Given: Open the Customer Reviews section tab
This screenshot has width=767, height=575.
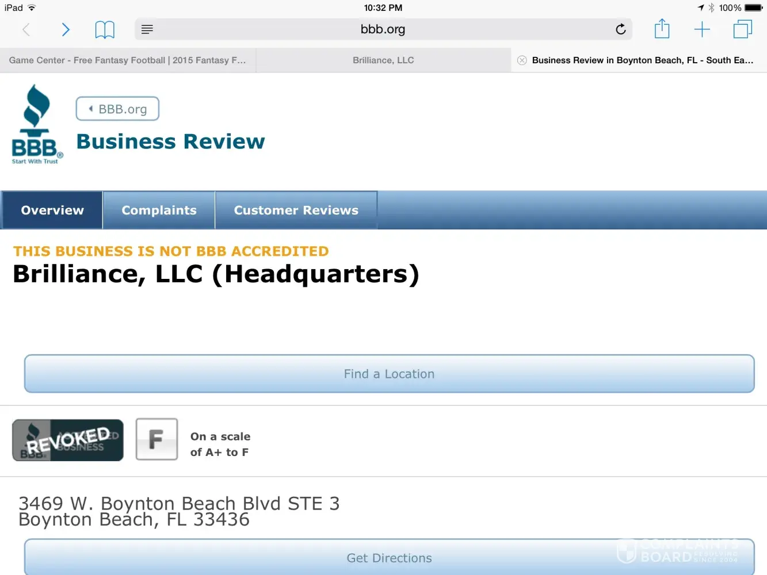Looking at the screenshot, I should pyautogui.click(x=296, y=210).
